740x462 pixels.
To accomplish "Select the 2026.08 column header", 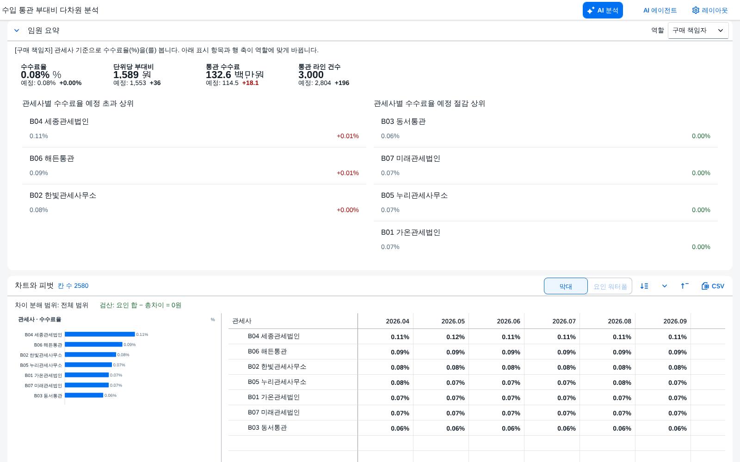I will (x=608, y=321).
